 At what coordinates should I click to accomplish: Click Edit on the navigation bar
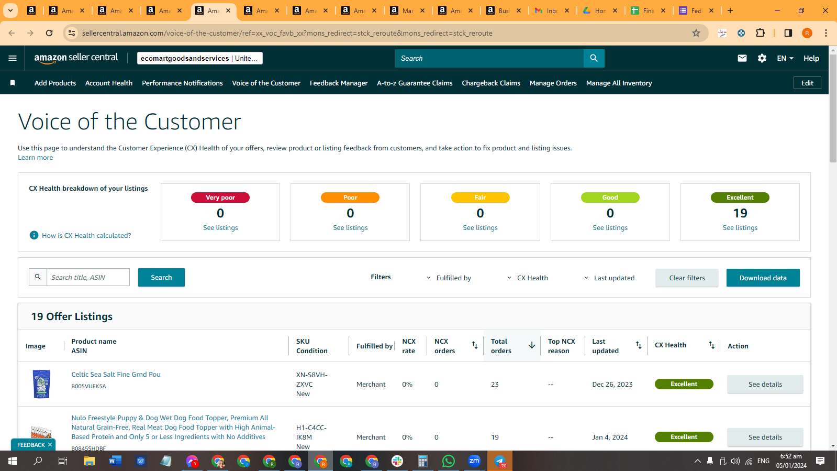807,83
